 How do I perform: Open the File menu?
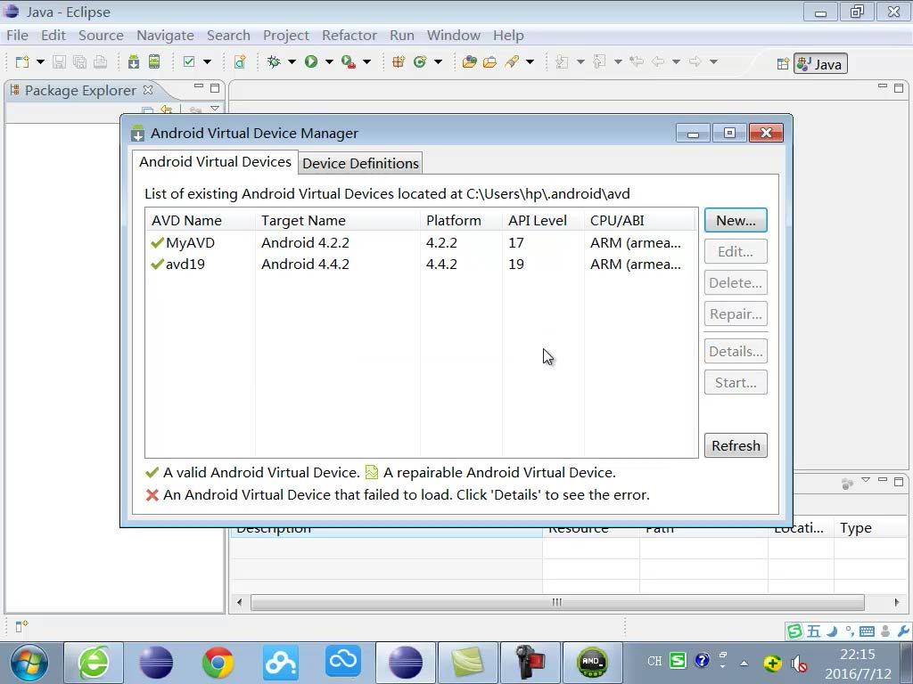[x=17, y=36]
